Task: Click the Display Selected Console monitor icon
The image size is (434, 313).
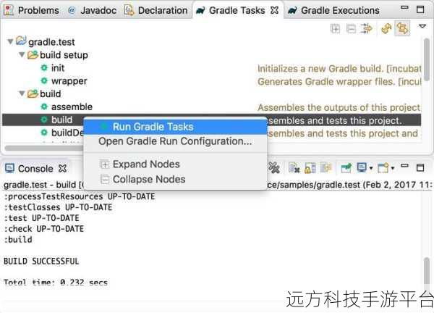Action: tap(362, 167)
